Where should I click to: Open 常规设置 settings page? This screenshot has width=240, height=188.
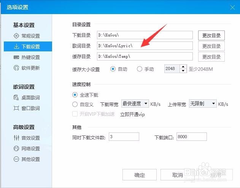click(28, 36)
